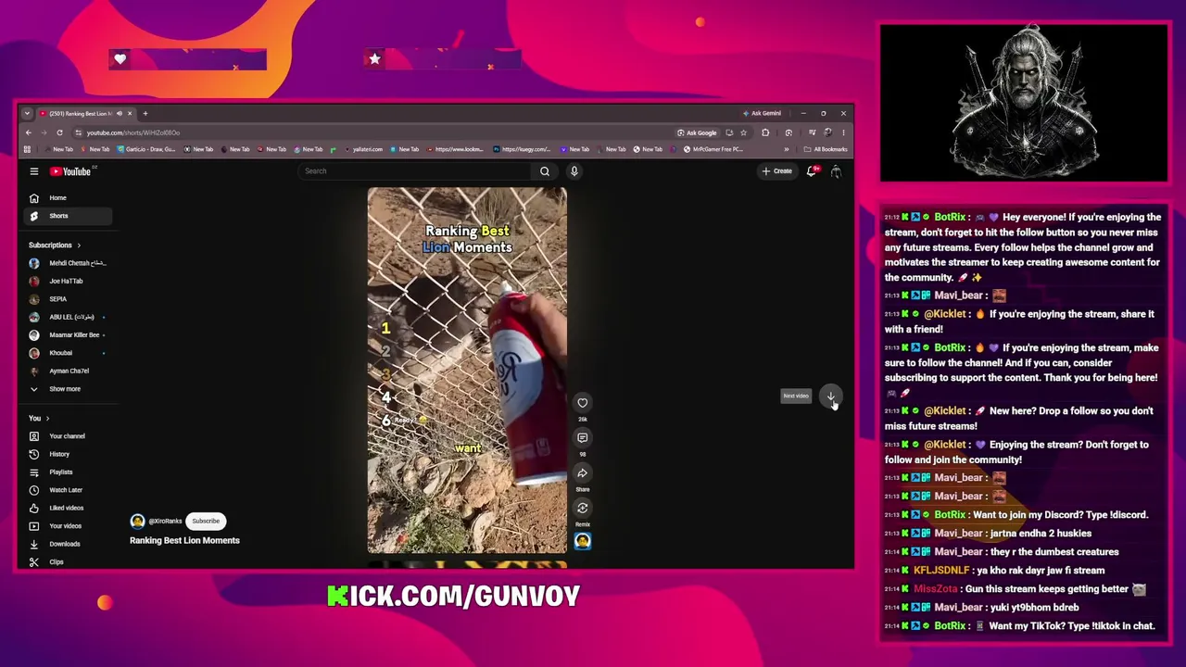Open the sound thumbnail below Remix
This screenshot has width=1186, height=667.
click(583, 541)
